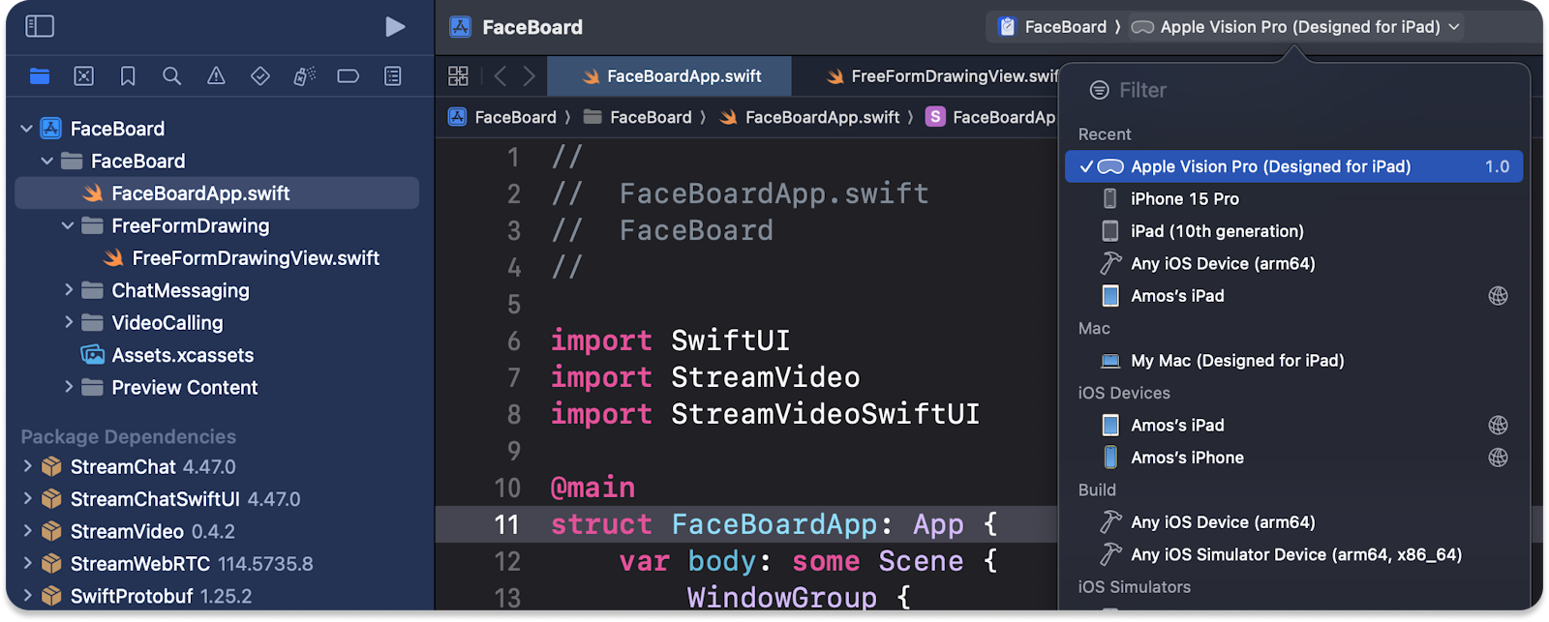Expand the ChatMessaging folder

(68, 290)
